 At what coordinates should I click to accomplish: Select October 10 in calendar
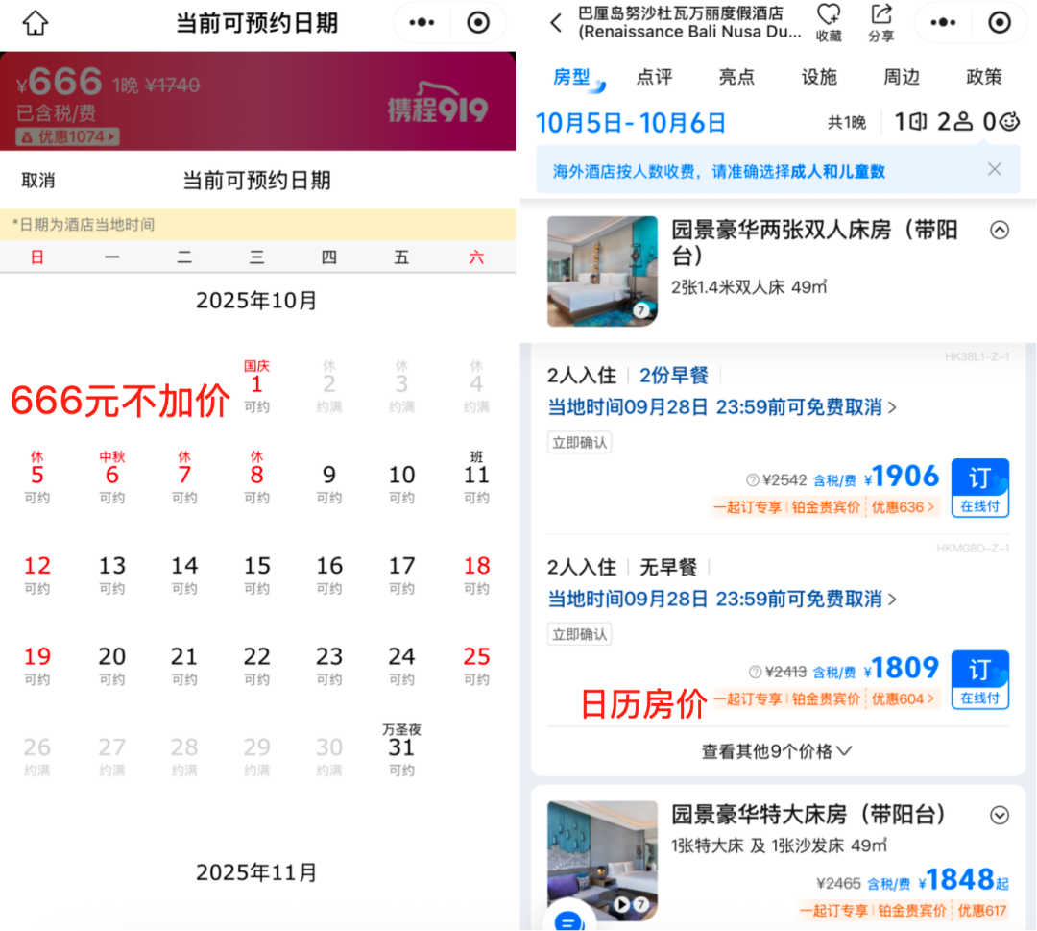(401, 483)
